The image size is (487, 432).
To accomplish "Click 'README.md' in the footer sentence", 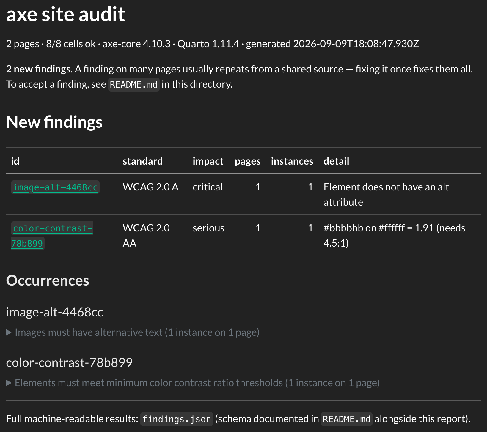I will (x=347, y=419).
